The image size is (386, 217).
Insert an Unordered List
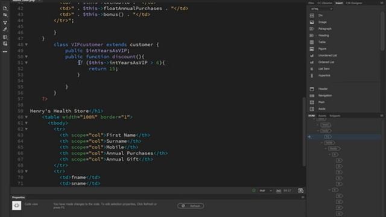pos(327,55)
